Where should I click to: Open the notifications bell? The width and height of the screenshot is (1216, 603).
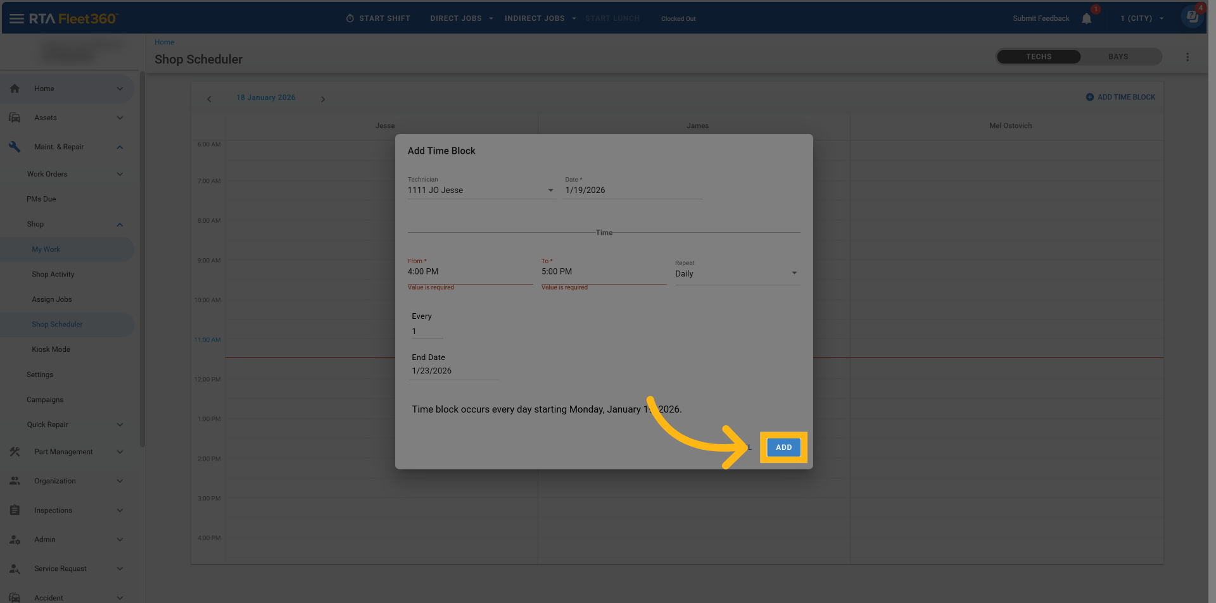pyautogui.click(x=1086, y=19)
